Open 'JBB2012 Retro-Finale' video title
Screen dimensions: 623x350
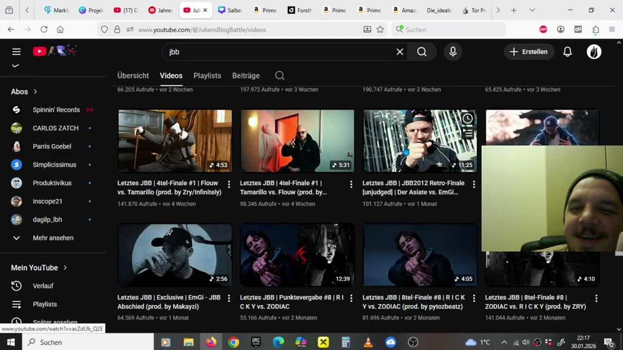click(413, 188)
